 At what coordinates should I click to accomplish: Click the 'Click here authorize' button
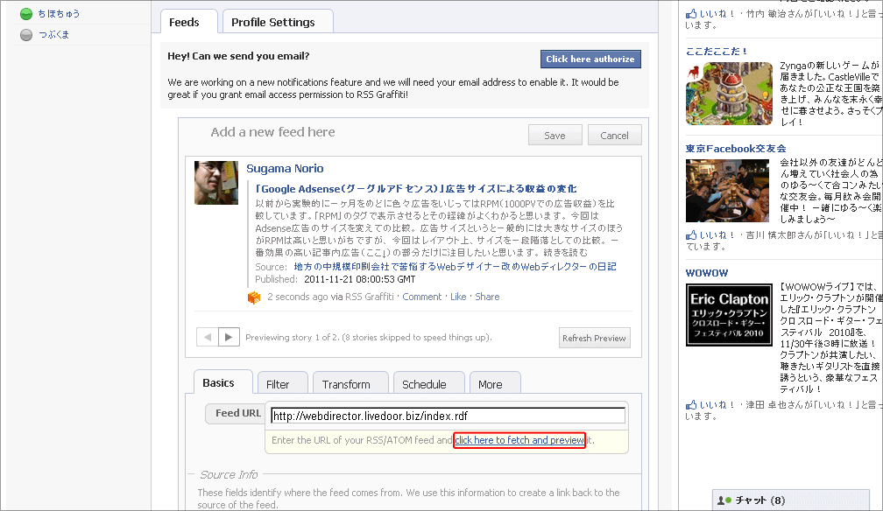click(590, 59)
